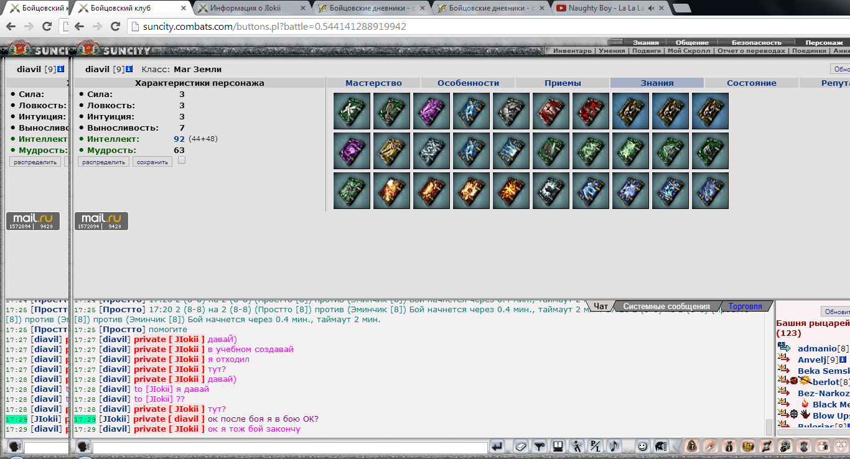Image resolution: width=850 pixels, height=459 pixels.
Task: Click the распределить button in front window
Action: 103,162
